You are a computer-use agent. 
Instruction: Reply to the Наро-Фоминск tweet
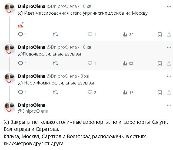[x=21, y=92]
